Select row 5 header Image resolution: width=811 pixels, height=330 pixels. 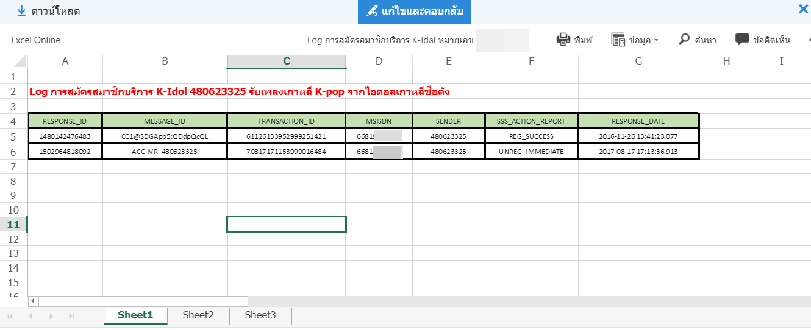point(13,136)
